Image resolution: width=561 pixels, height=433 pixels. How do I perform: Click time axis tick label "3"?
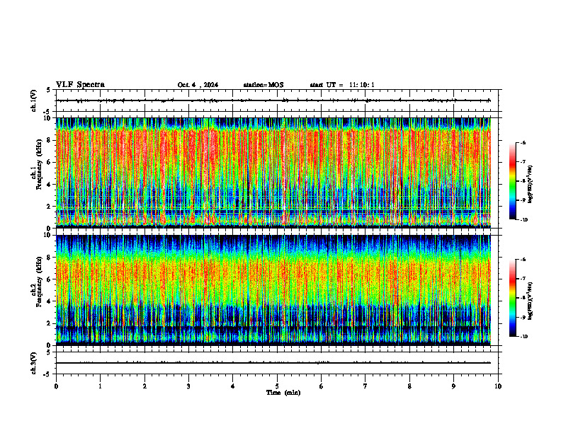[x=188, y=386]
